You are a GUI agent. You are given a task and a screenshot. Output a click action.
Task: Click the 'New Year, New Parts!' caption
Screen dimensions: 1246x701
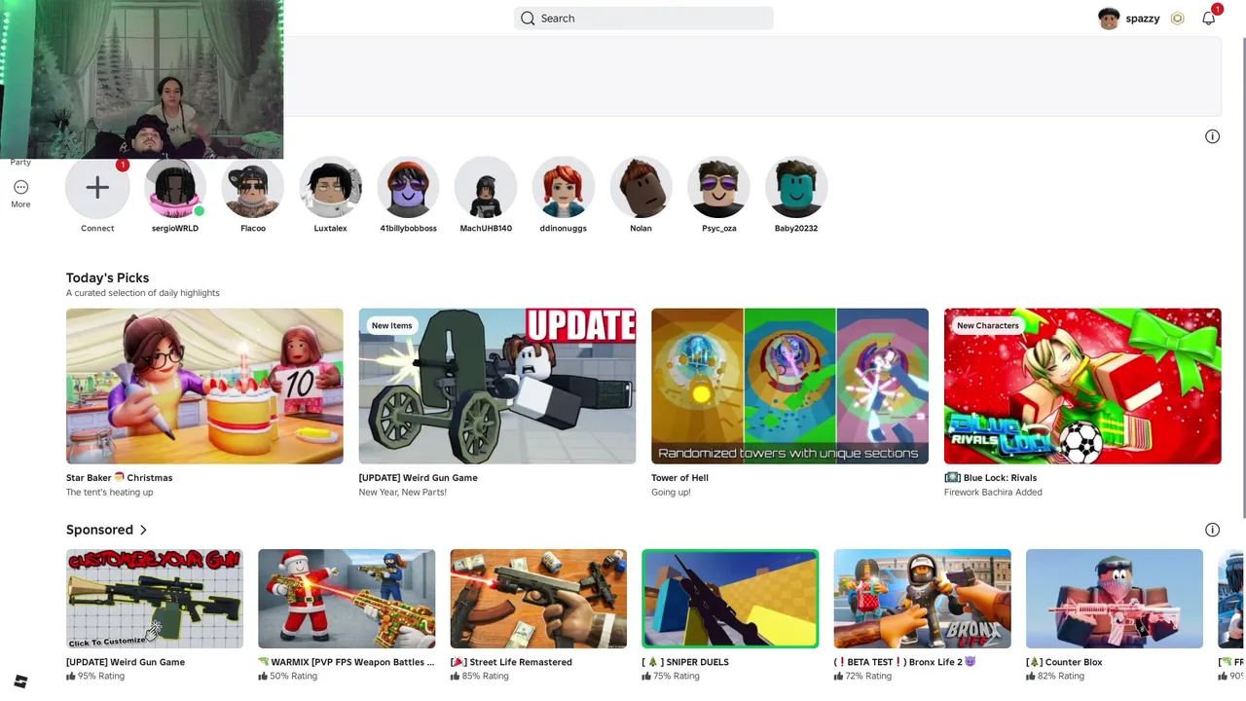402,493
